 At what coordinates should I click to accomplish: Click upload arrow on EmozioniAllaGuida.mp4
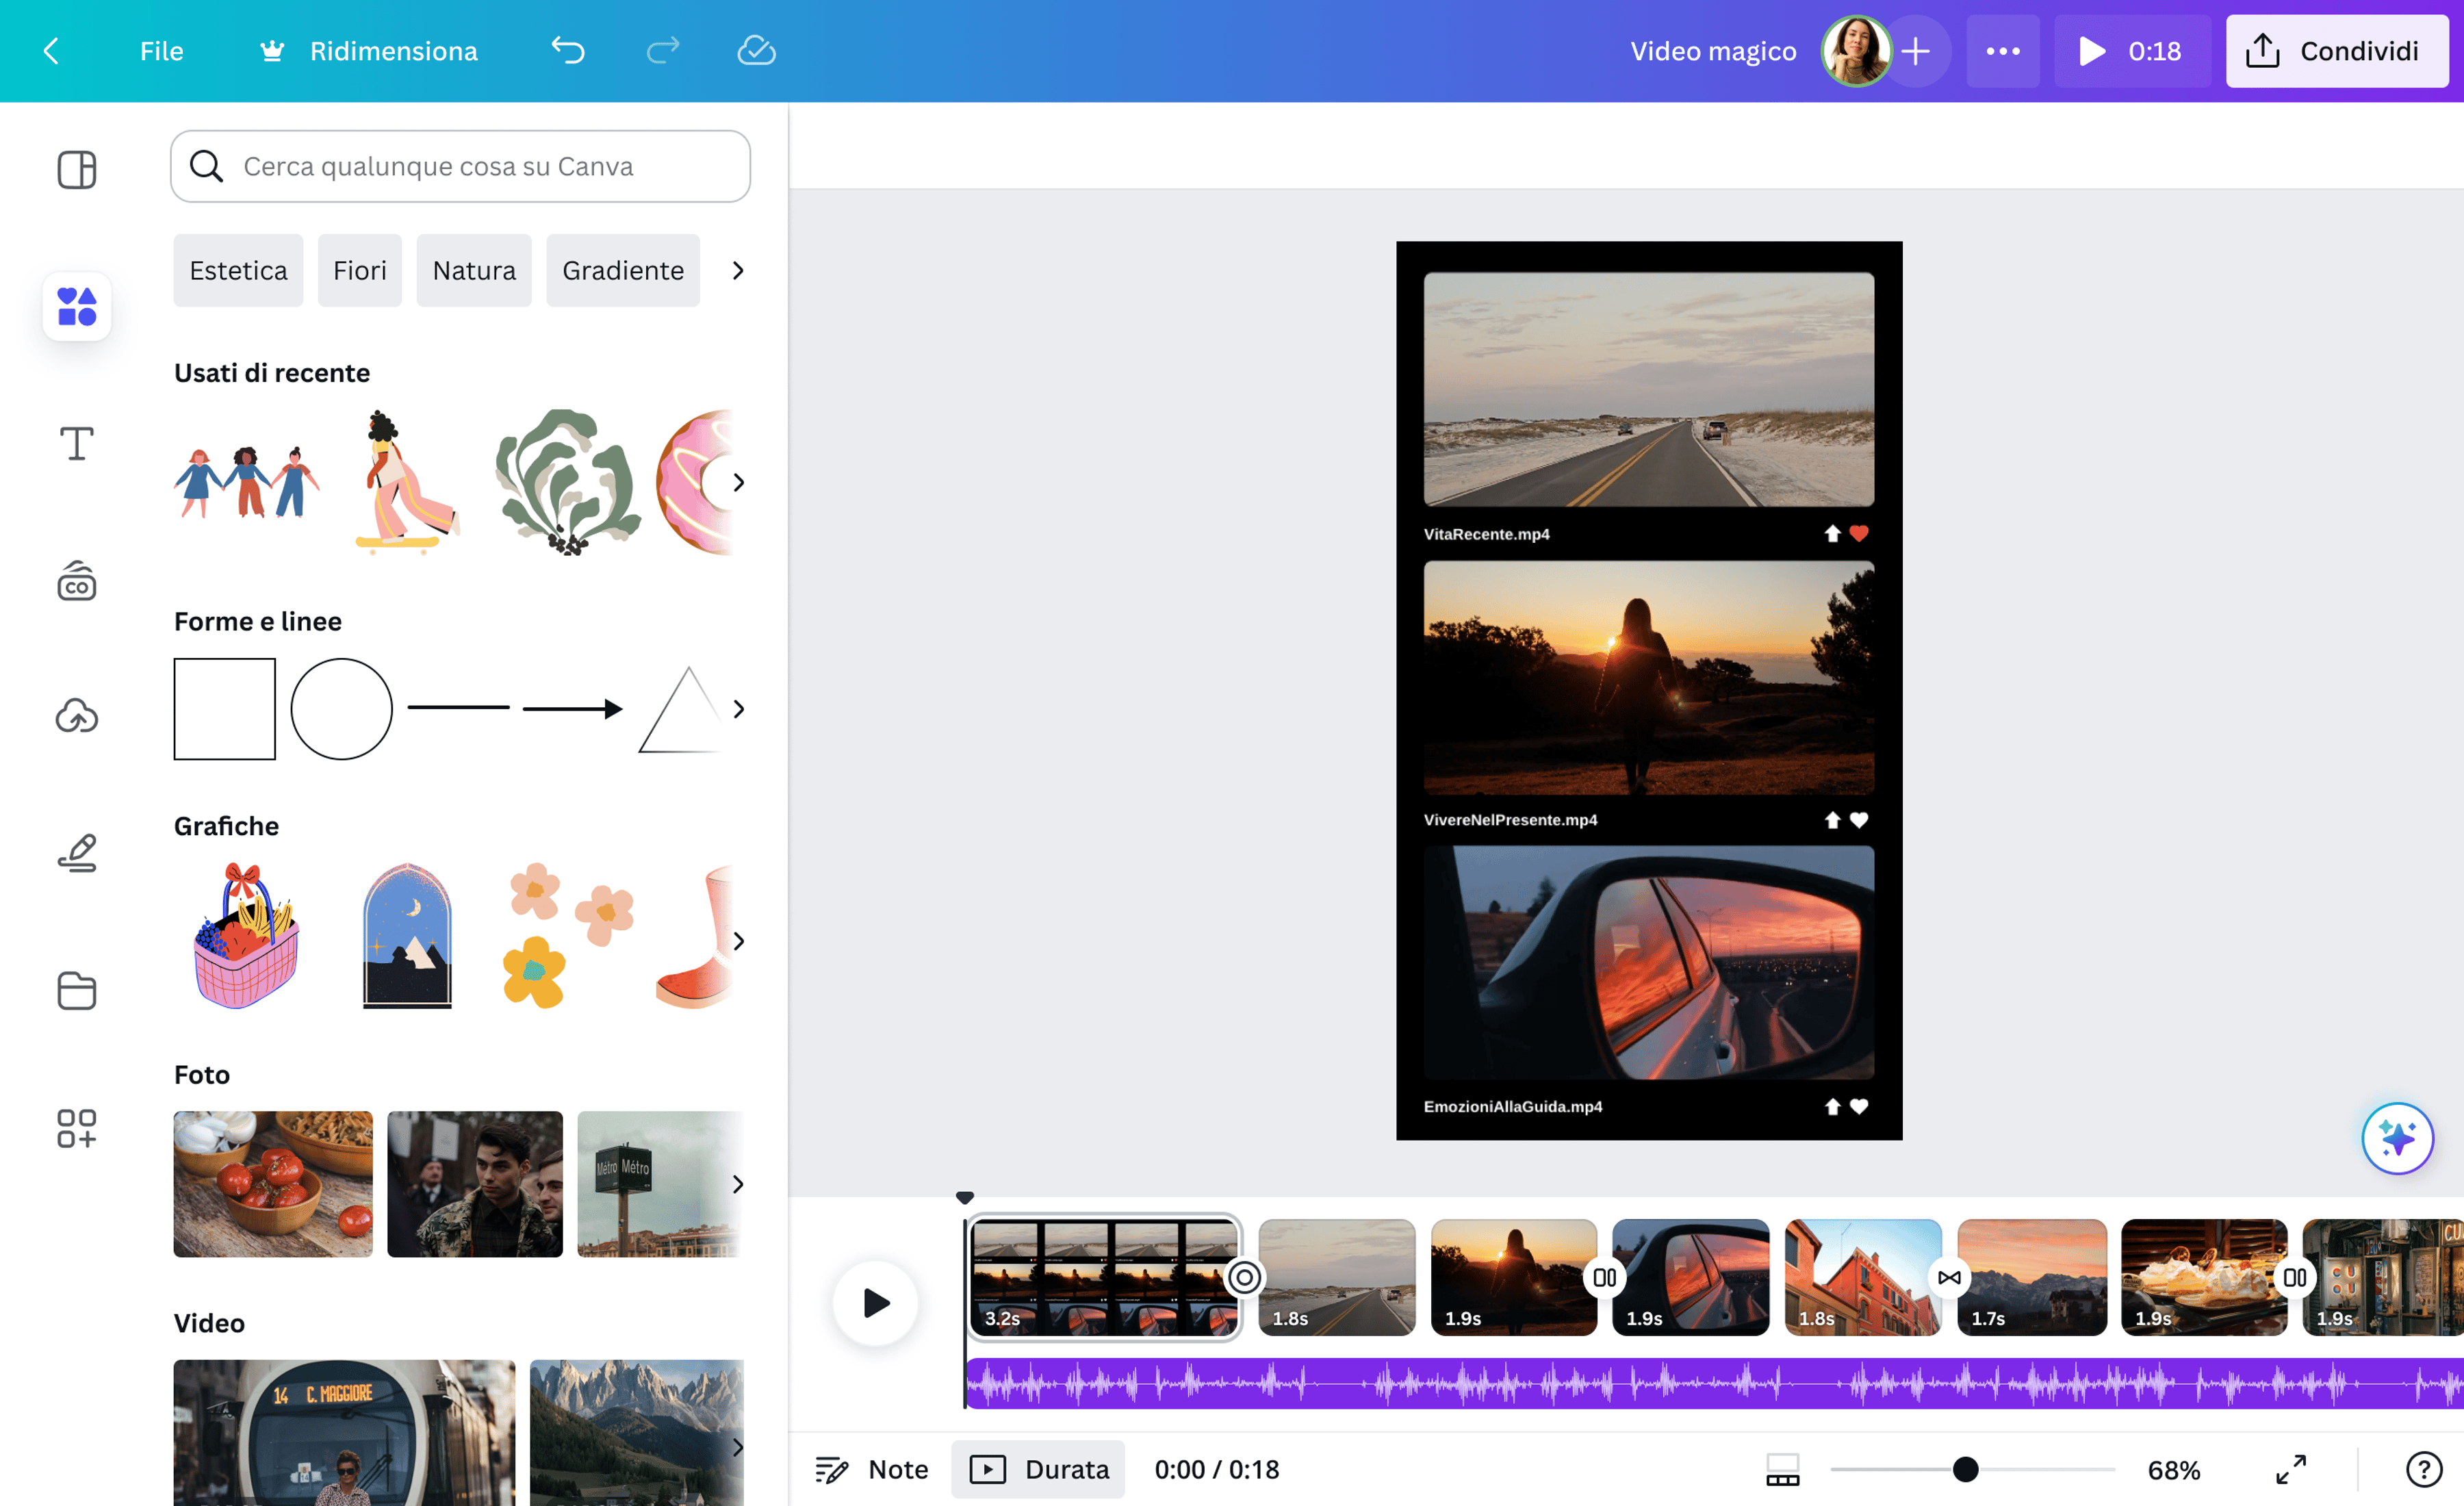coord(1832,1106)
